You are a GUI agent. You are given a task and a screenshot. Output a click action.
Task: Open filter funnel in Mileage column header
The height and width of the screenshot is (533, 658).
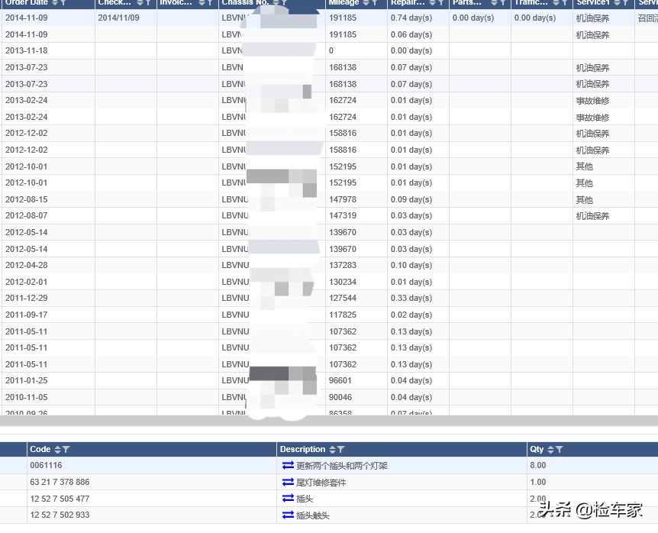pos(375,3)
